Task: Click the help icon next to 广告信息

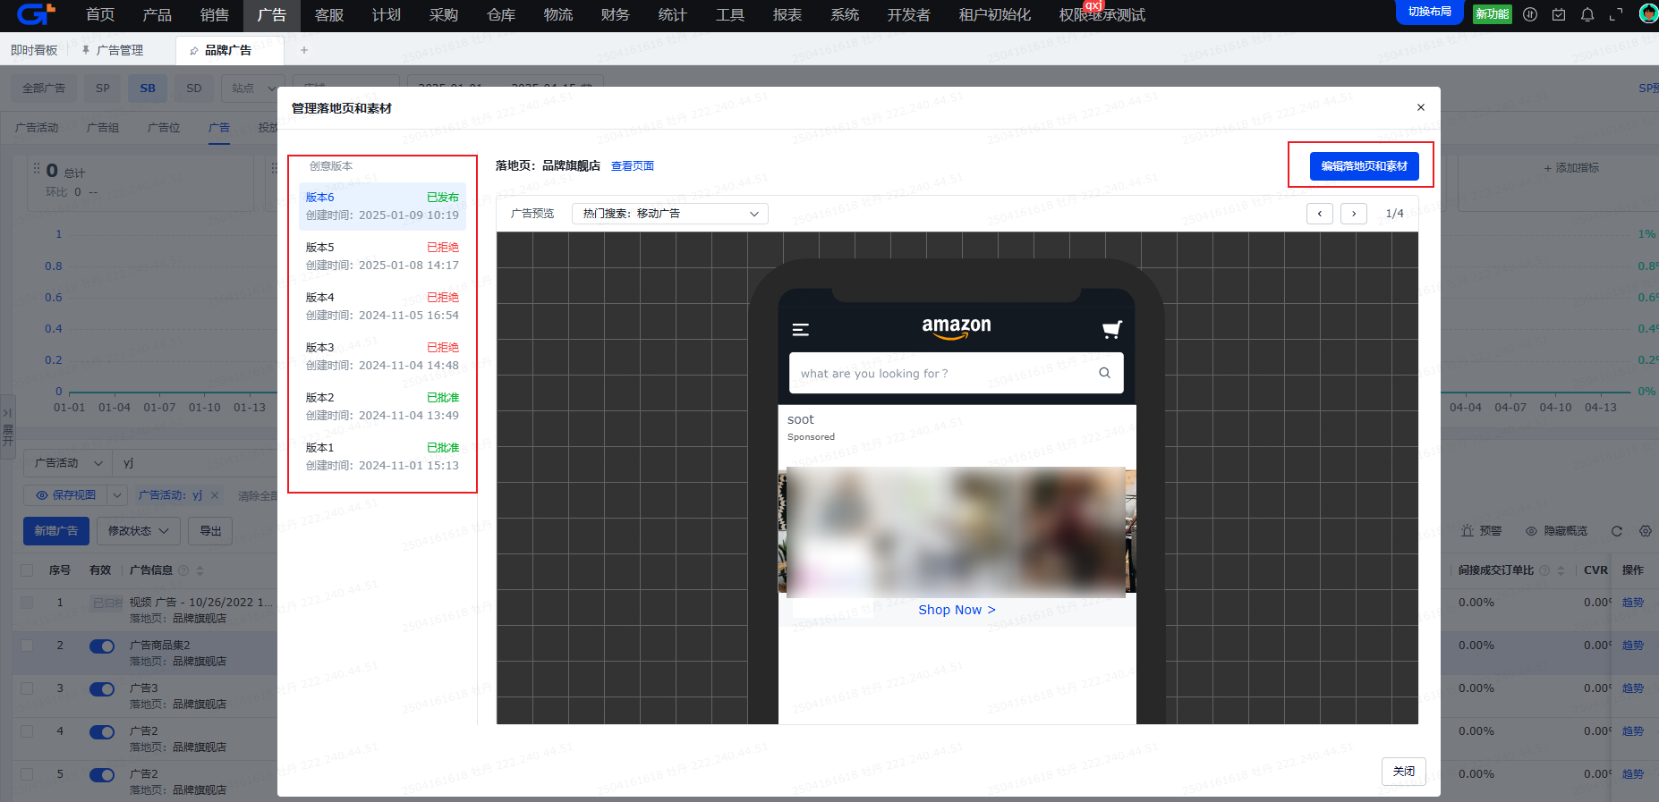Action: coord(183,570)
